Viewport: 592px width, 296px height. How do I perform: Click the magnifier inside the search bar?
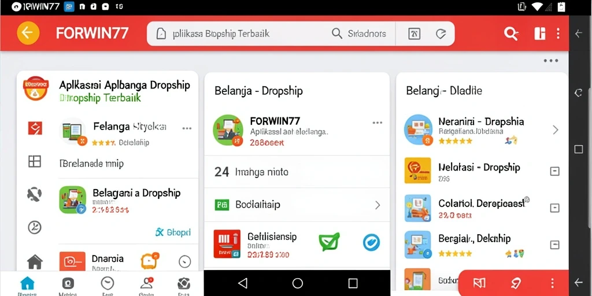[337, 34]
